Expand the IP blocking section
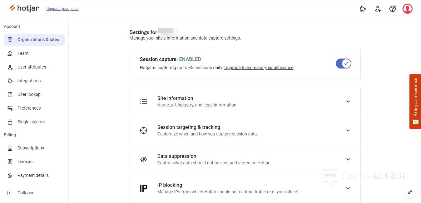The width and height of the screenshot is (421, 203). [x=348, y=188]
